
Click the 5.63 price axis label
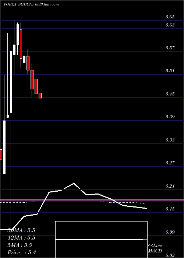click(170, 25)
